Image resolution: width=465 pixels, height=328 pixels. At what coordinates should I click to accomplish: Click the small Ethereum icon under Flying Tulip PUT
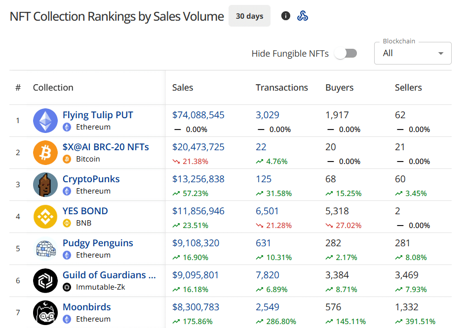(x=67, y=127)
